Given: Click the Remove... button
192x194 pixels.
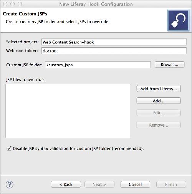Looking at the screenshot, I should point(159,125).
